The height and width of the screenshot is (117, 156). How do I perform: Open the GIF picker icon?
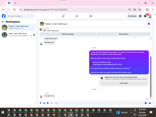51,103
